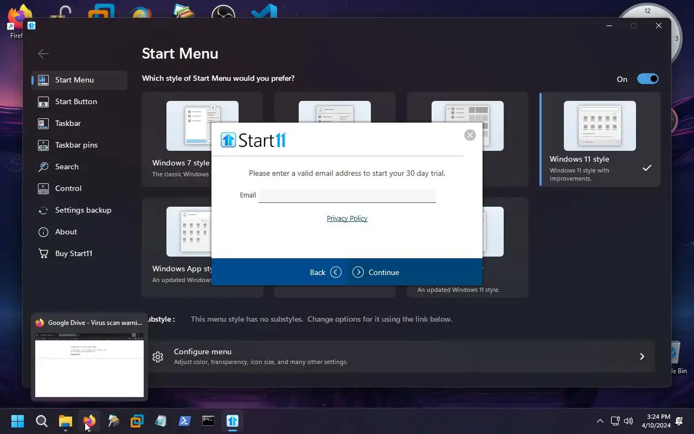Click the Email input field

pos(347,195)
